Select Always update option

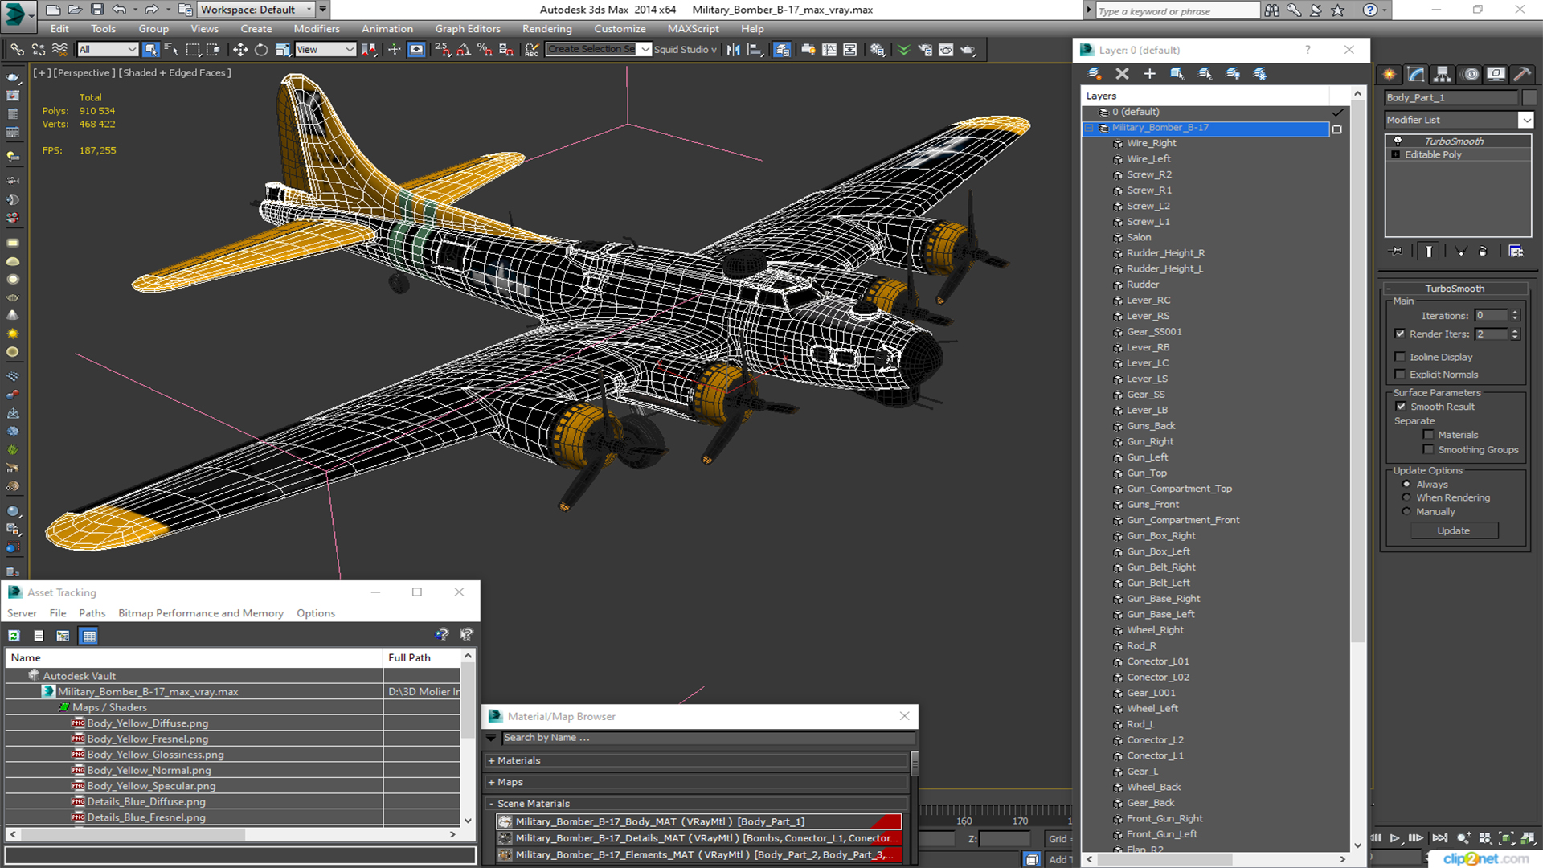click(x=1406, y=485)
